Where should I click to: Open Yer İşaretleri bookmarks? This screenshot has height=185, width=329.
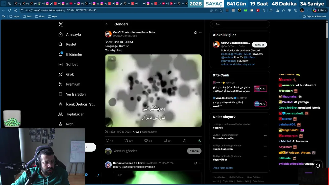(x=72, y=94)
